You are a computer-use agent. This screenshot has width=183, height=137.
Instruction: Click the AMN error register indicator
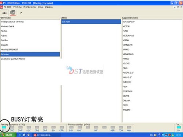pos(129,127)
